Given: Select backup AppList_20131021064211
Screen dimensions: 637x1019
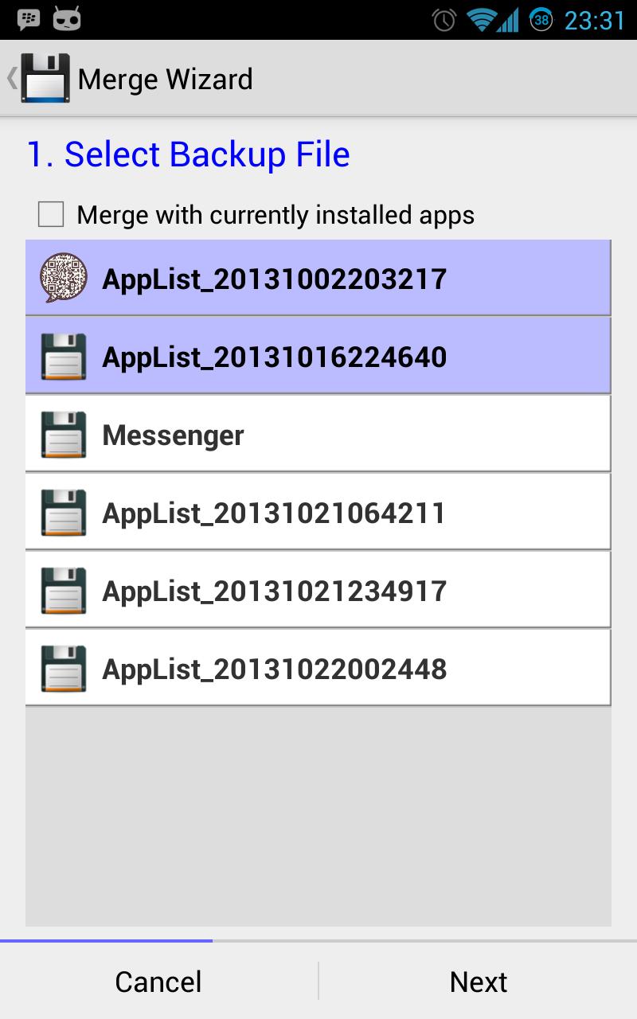Looking at the screenshot, I should [x=318, y=513].
